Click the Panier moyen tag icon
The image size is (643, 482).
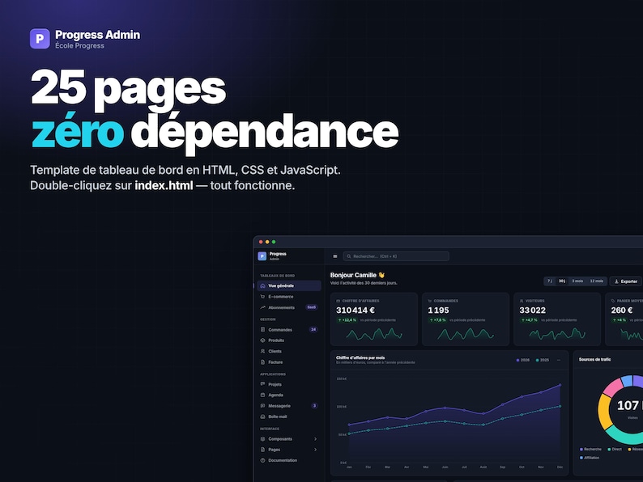click(x=613, y=301)
